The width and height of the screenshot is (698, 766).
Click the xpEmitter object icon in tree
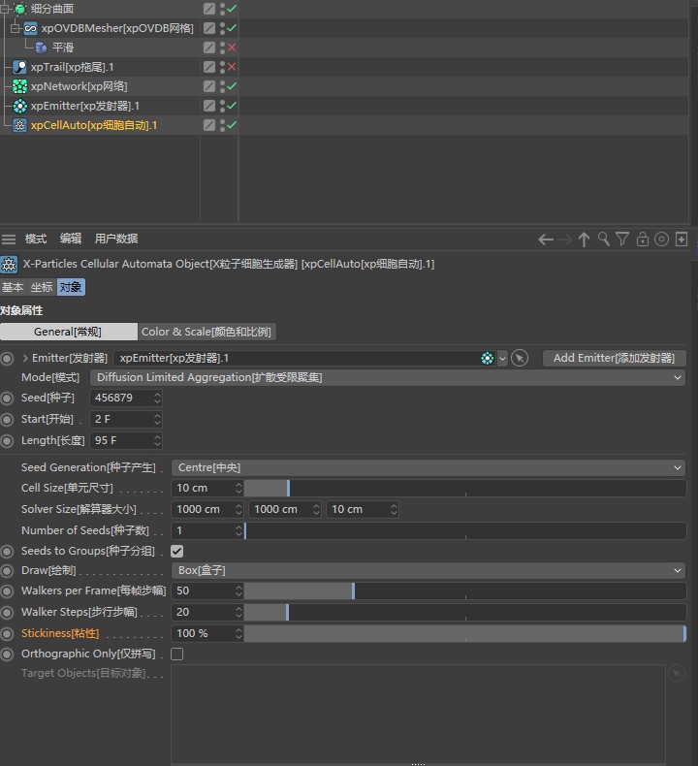(x=19, y=106)
